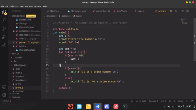Image resolution: width=196 pixels, height=110 pixels.
Task: Split the editor to the right
Action: (x=188, y=11)
